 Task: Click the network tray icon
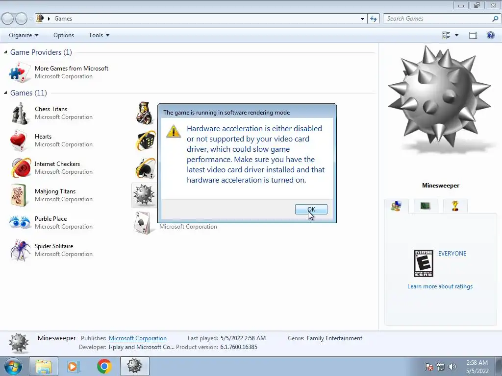tap(441, 367)
